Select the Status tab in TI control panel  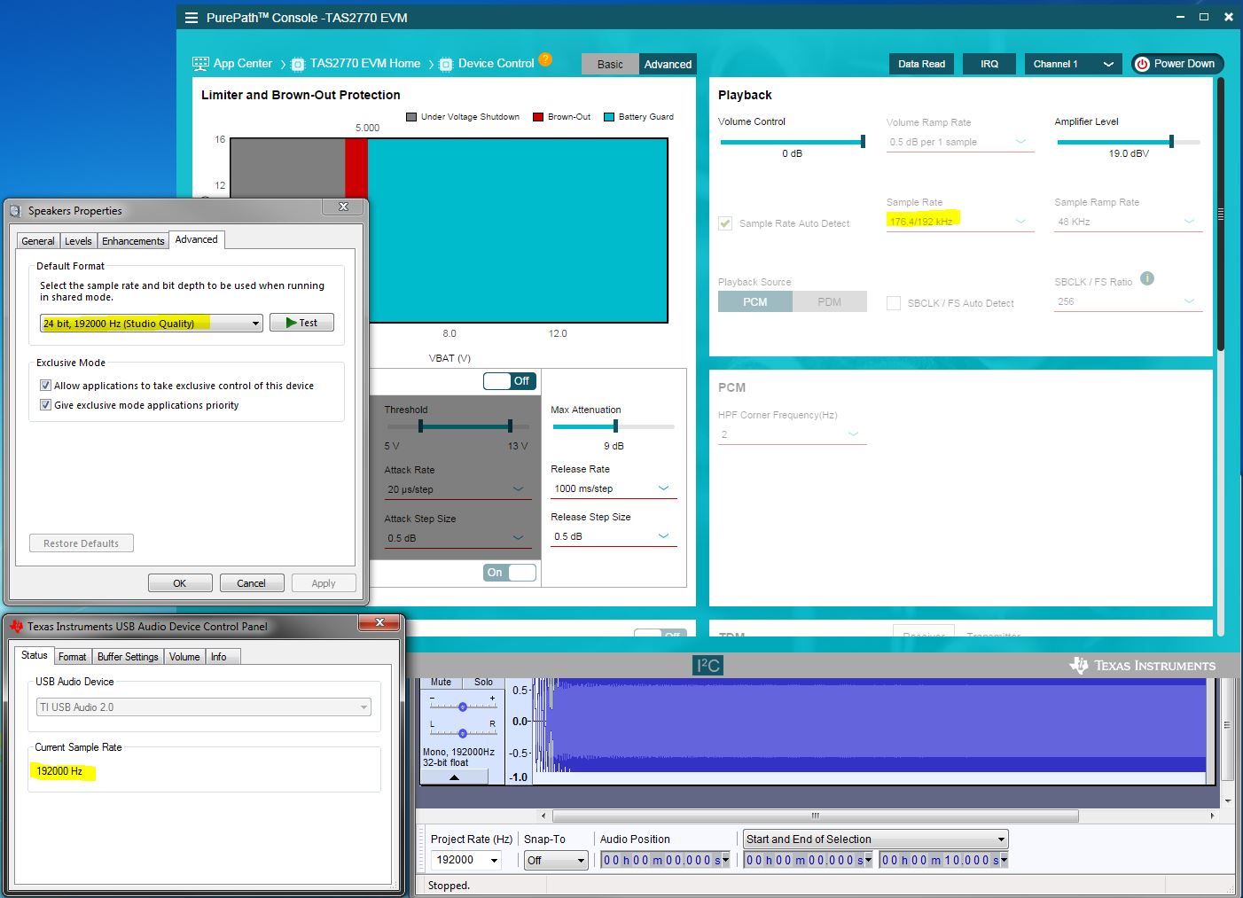[35, 655]
